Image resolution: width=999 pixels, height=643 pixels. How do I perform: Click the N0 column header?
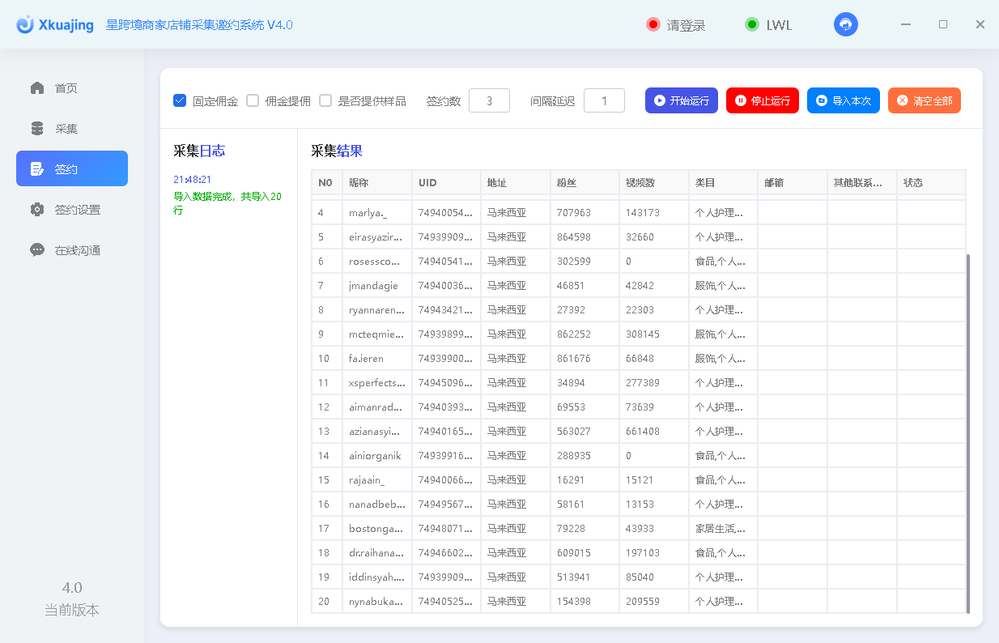coord(327,183)
